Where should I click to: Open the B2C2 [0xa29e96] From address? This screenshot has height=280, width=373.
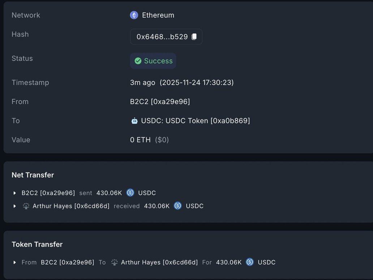point(160,102)
